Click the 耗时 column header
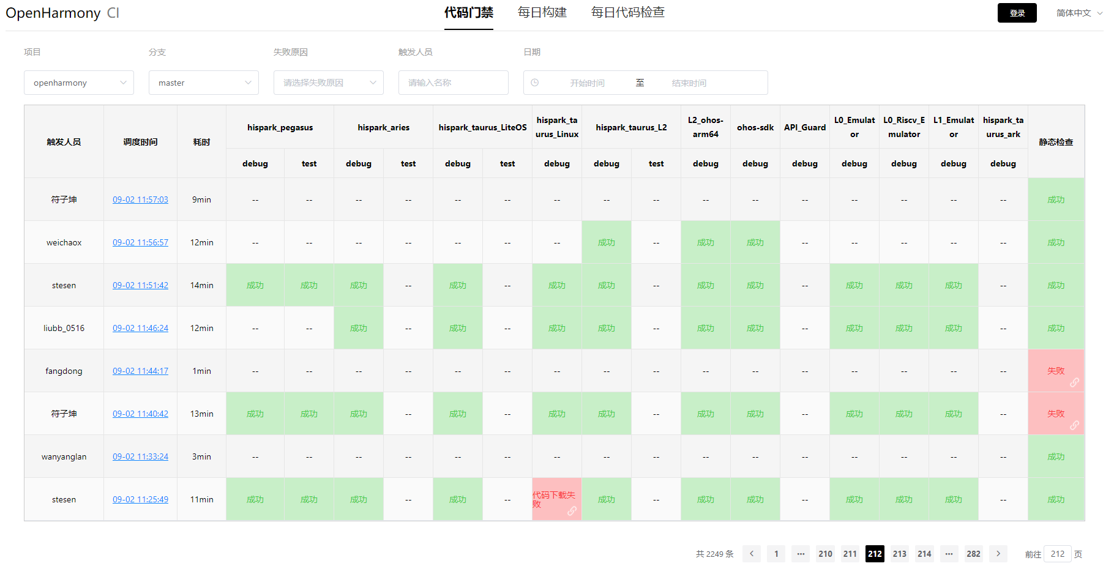Viewport: 1114px width, 566px height. [x=201, y=142]
